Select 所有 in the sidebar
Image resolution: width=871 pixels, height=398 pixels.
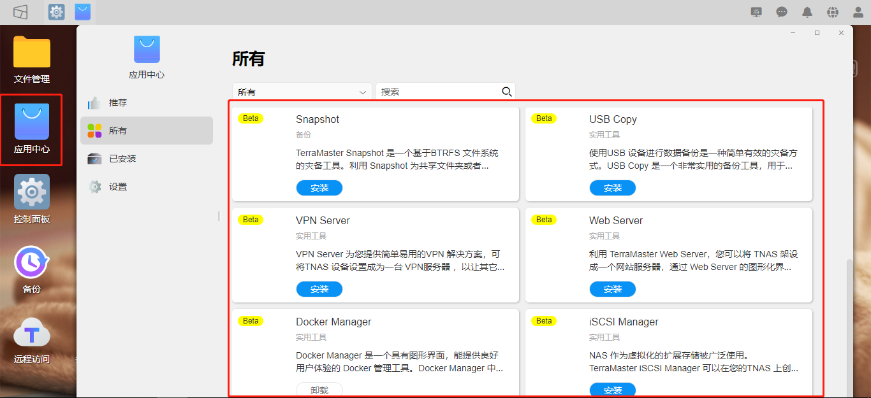point(147,131)
